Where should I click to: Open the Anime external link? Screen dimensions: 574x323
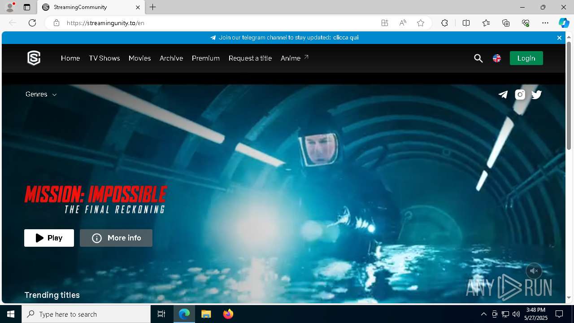(295, 58)
